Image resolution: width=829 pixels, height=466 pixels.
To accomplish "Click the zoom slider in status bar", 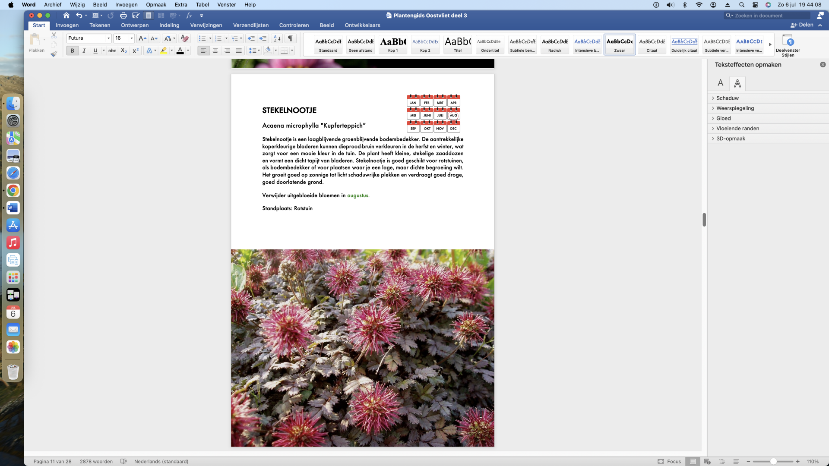I will (x=773, y=461).
